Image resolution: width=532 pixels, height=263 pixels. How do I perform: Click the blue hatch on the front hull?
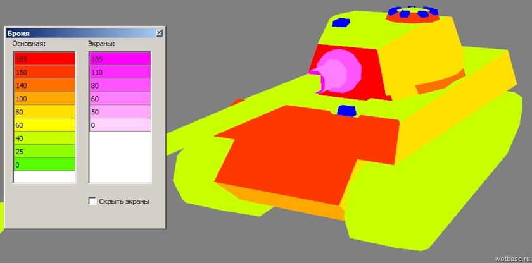coord(346,111)
